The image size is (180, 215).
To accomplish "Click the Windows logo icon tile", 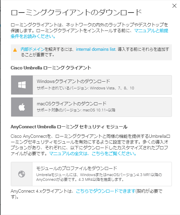I will click(22, 85).
